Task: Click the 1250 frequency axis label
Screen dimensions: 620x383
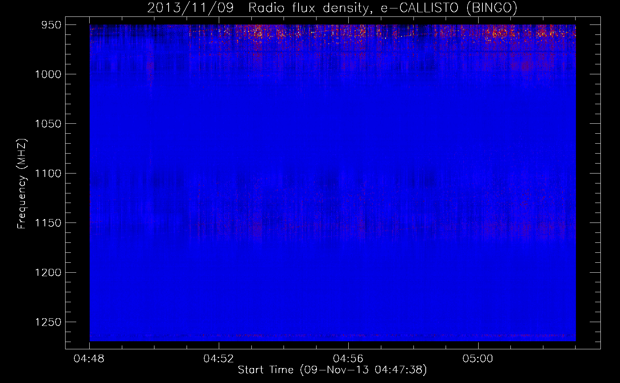Action: tap(48, 322)
